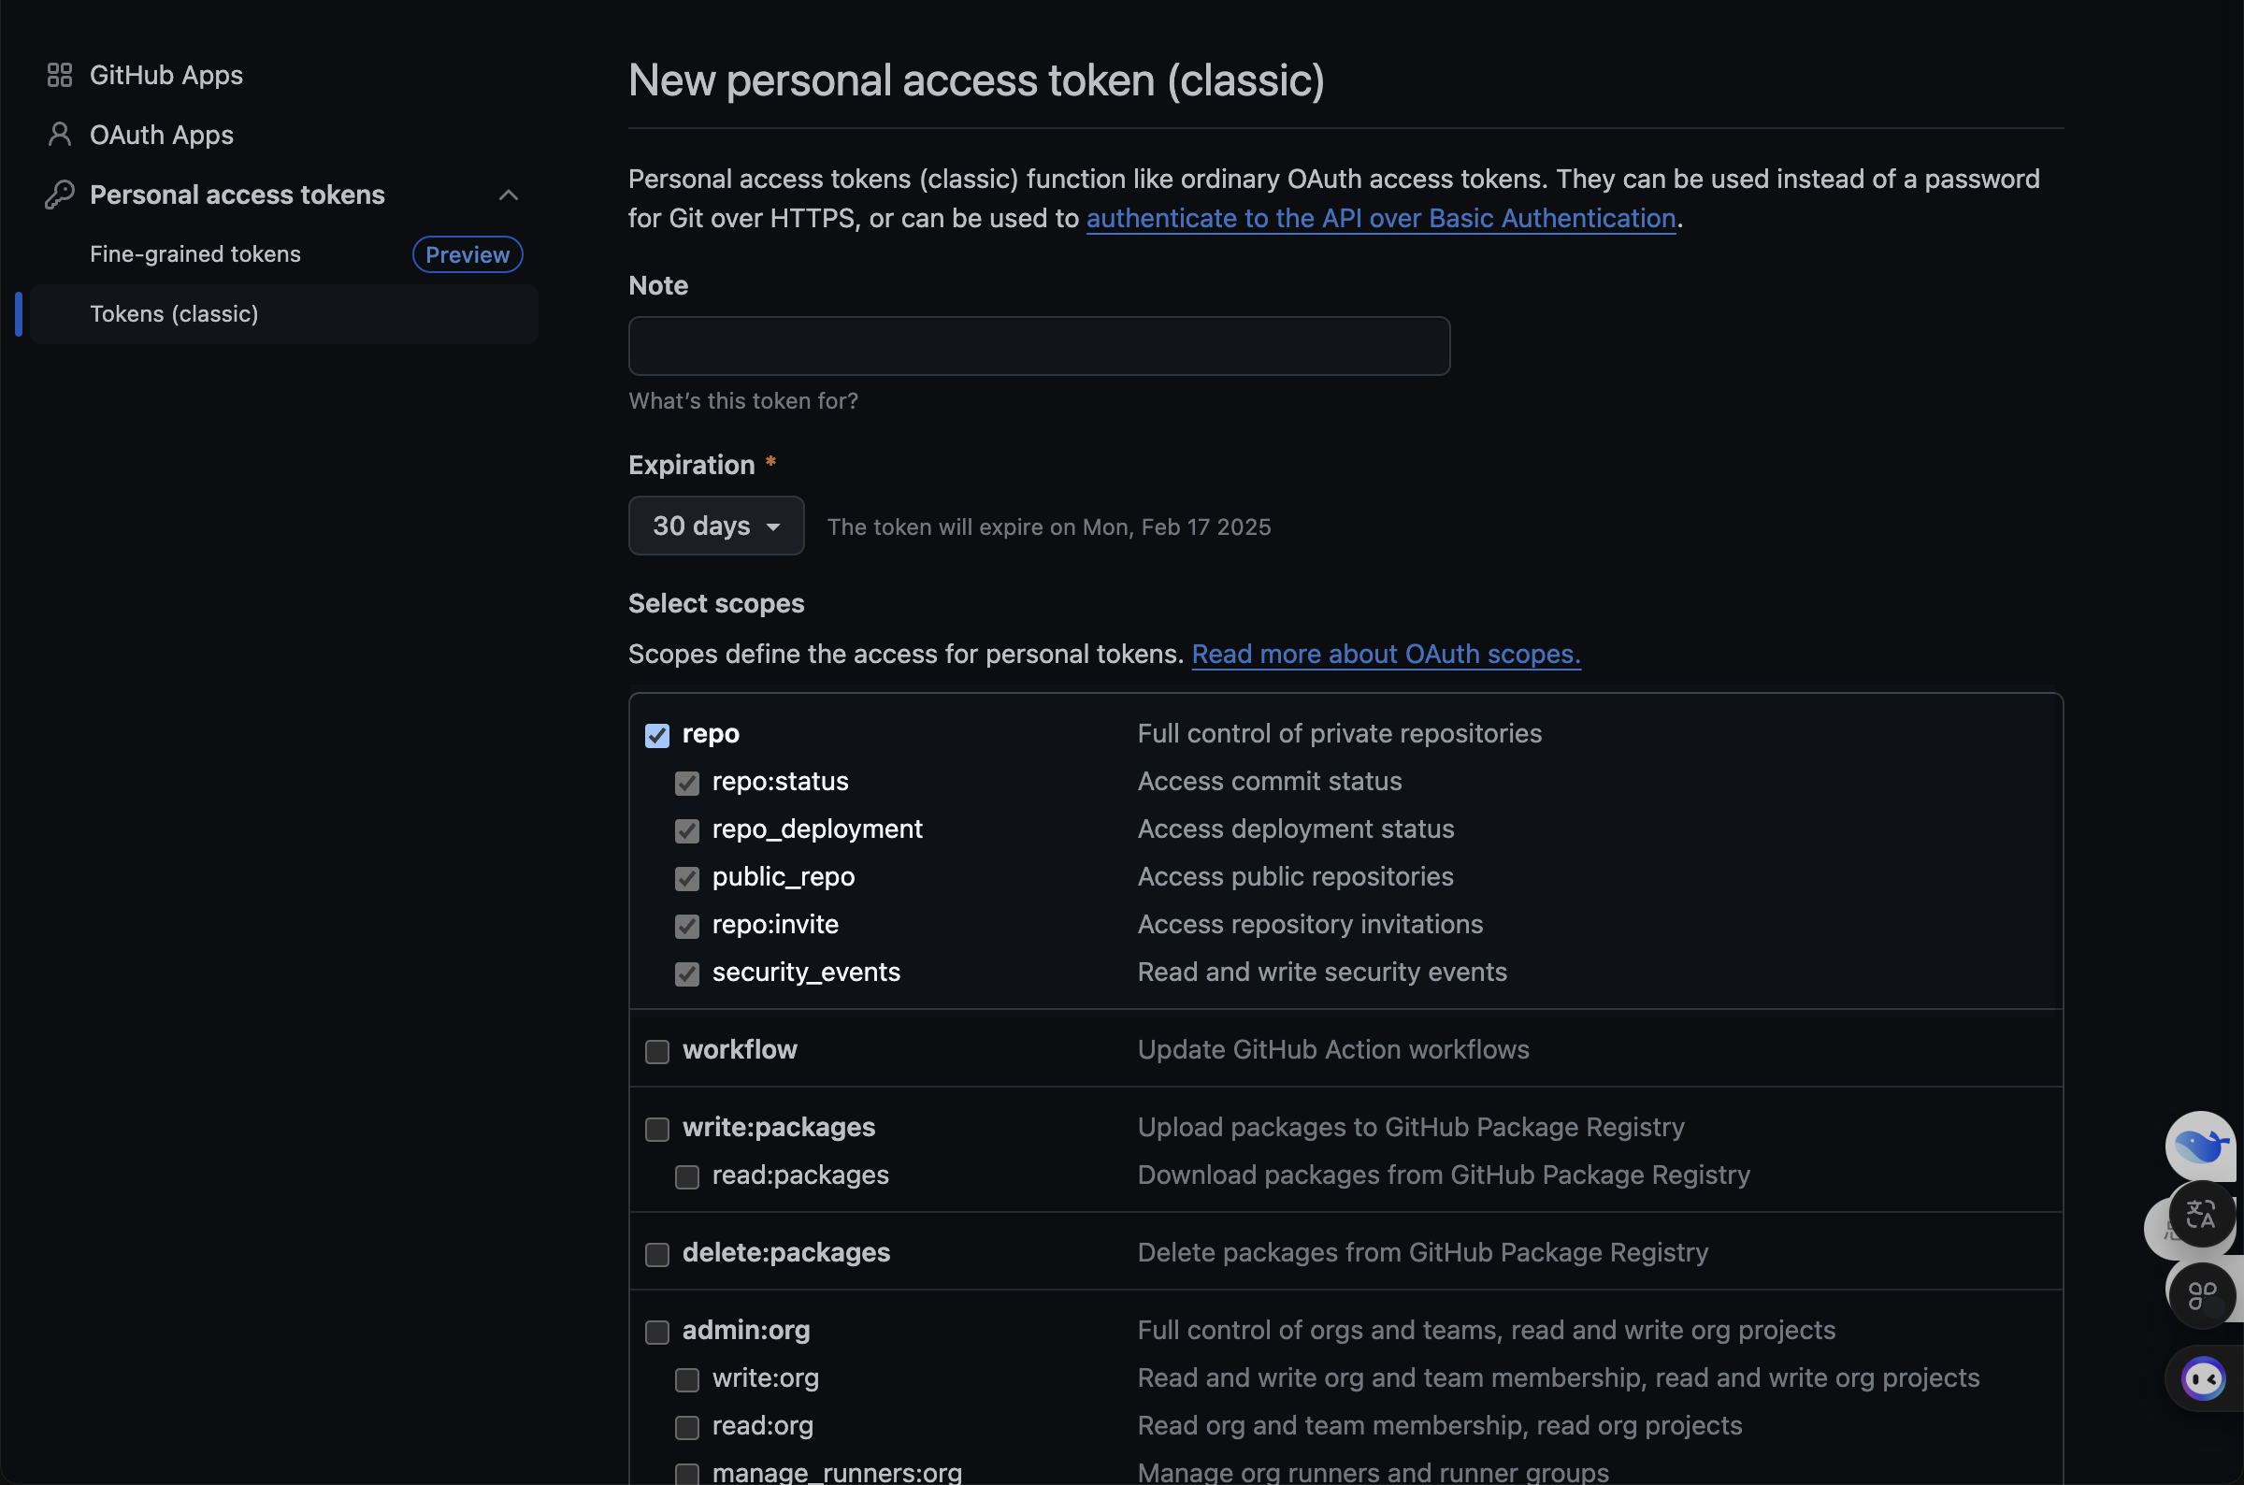Click the OAuth Apps person icon
Image resolution: width=2244 pixels, height=1485 pixels.
(x=60, y=136)
